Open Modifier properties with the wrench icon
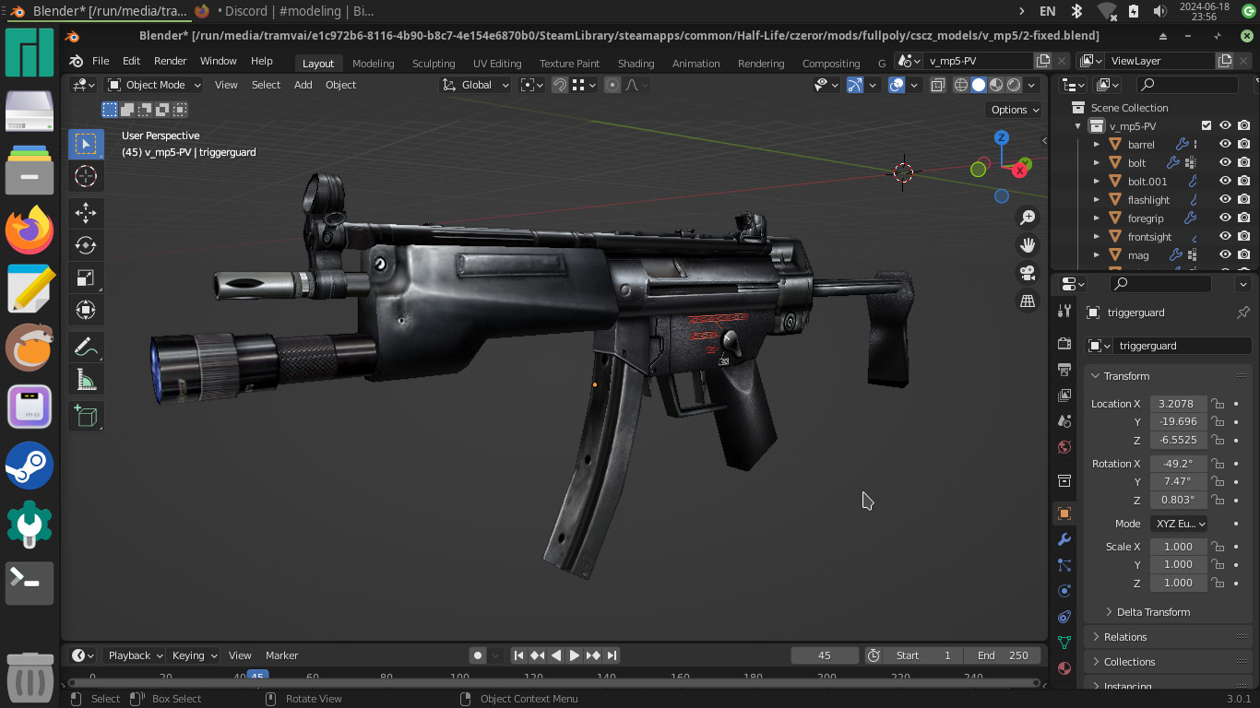The height and width of the screenshot is (708, 1260). coord(1064,539)
